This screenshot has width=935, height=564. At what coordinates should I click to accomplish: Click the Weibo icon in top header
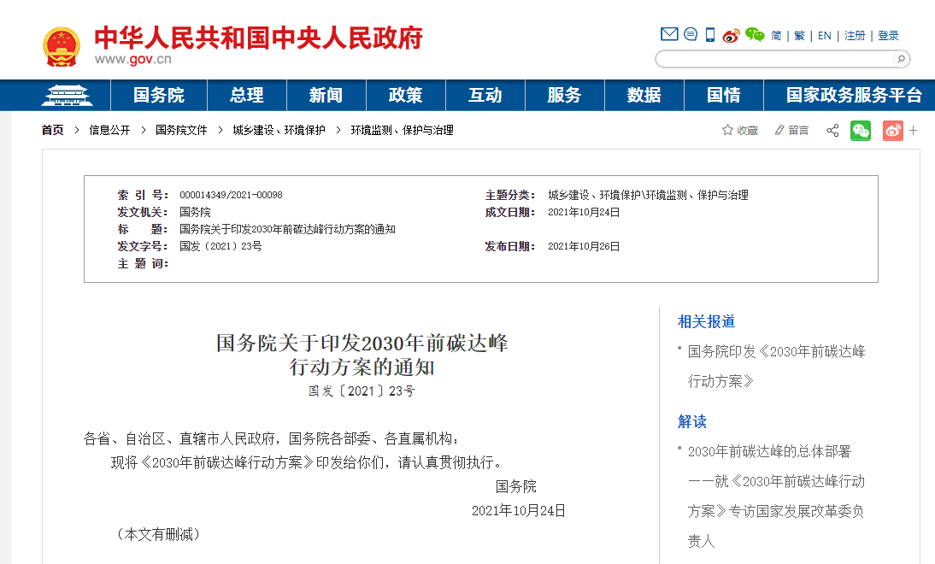pyautogui.click(x=731, y=35)
